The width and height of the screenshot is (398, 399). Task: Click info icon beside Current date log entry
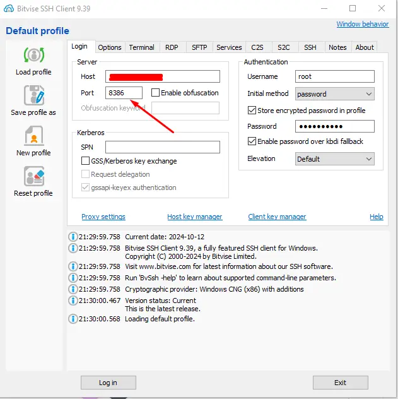[x=73, y=237]
